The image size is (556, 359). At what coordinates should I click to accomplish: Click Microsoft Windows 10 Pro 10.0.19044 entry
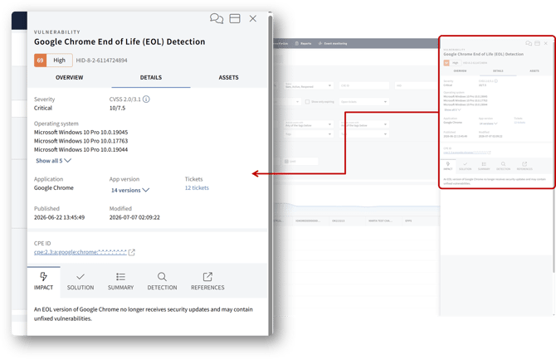click(80, 149)
